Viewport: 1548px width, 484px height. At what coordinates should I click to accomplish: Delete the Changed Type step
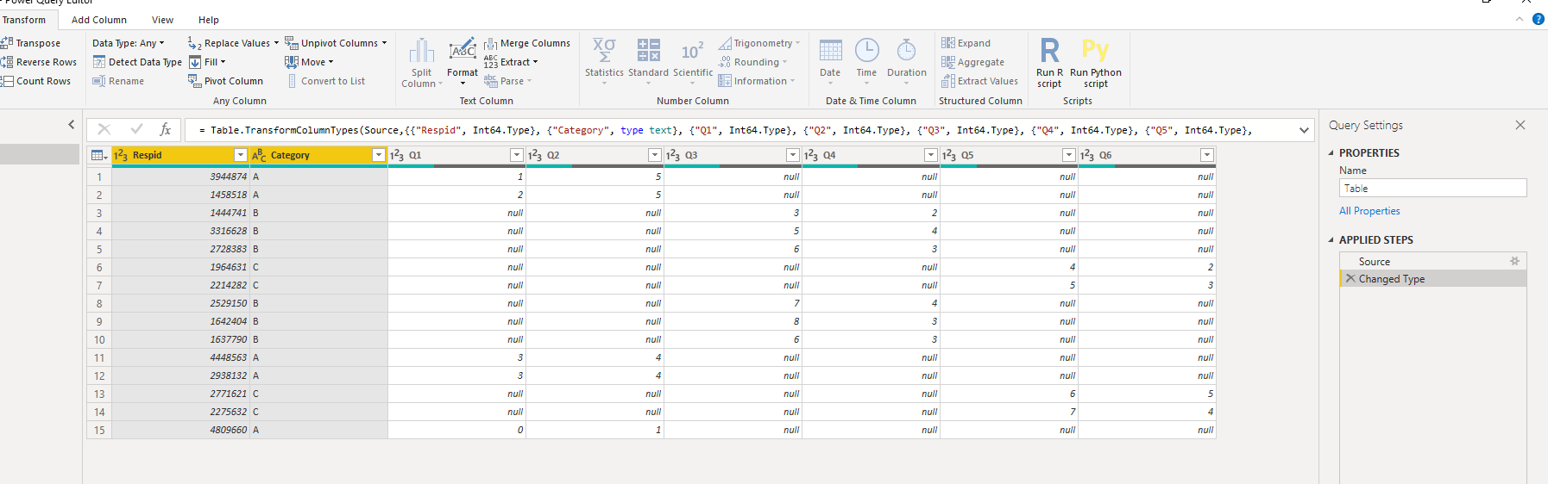[1350, 278]
